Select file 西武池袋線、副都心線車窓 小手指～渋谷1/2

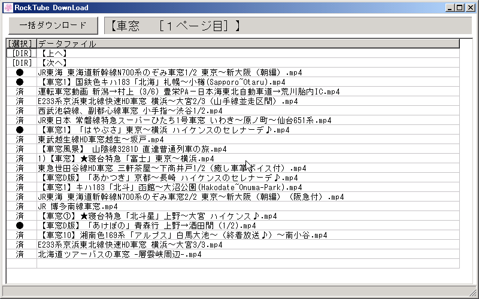(248, 111)
